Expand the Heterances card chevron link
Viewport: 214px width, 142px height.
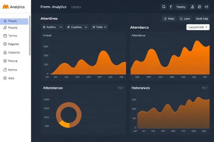(x=204, y=88)
